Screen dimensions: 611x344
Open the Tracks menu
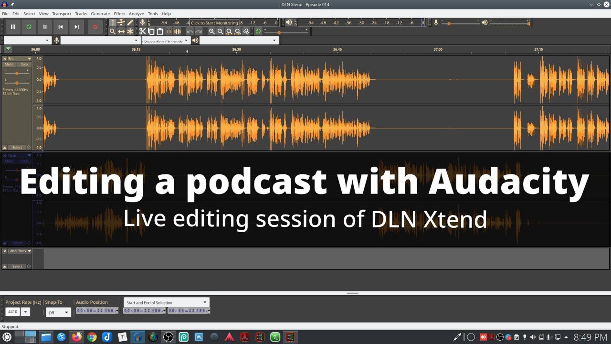pos(81,14)
